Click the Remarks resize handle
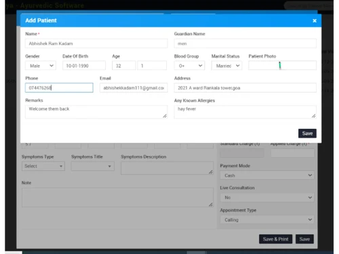The image size is (339, 254). click(x=165, y=116)
